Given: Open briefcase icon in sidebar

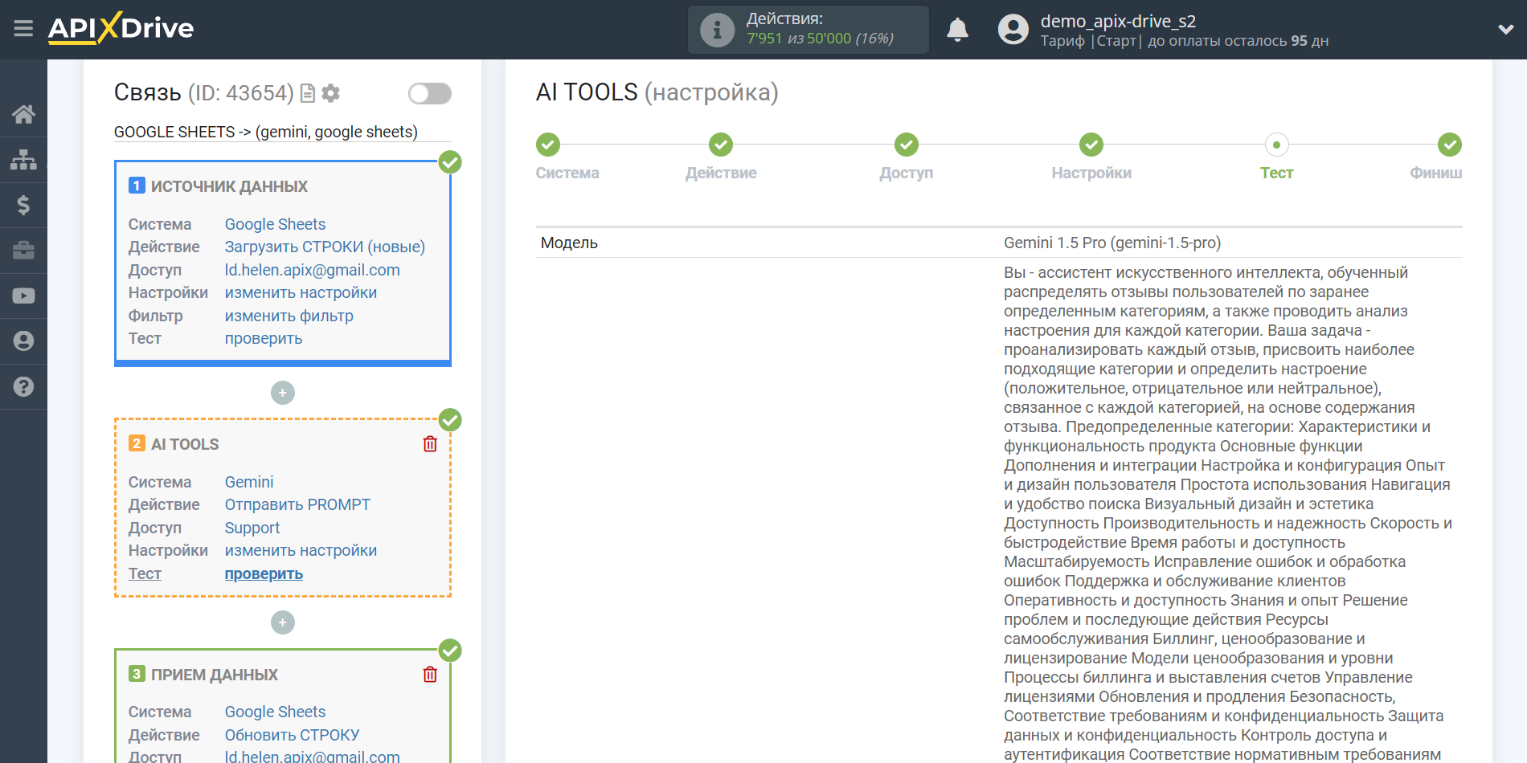Looking at the screenshot, I should tap(23, 251).
